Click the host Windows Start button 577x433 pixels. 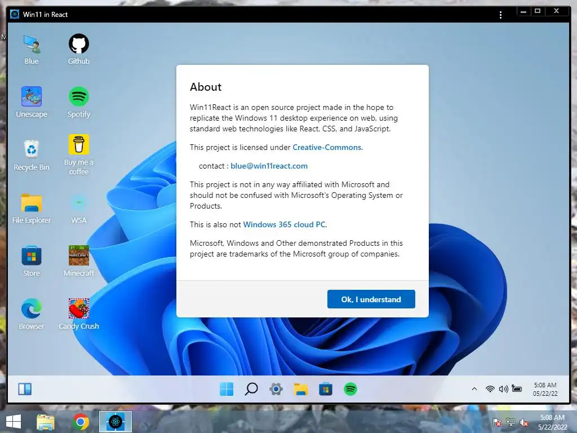14,422
